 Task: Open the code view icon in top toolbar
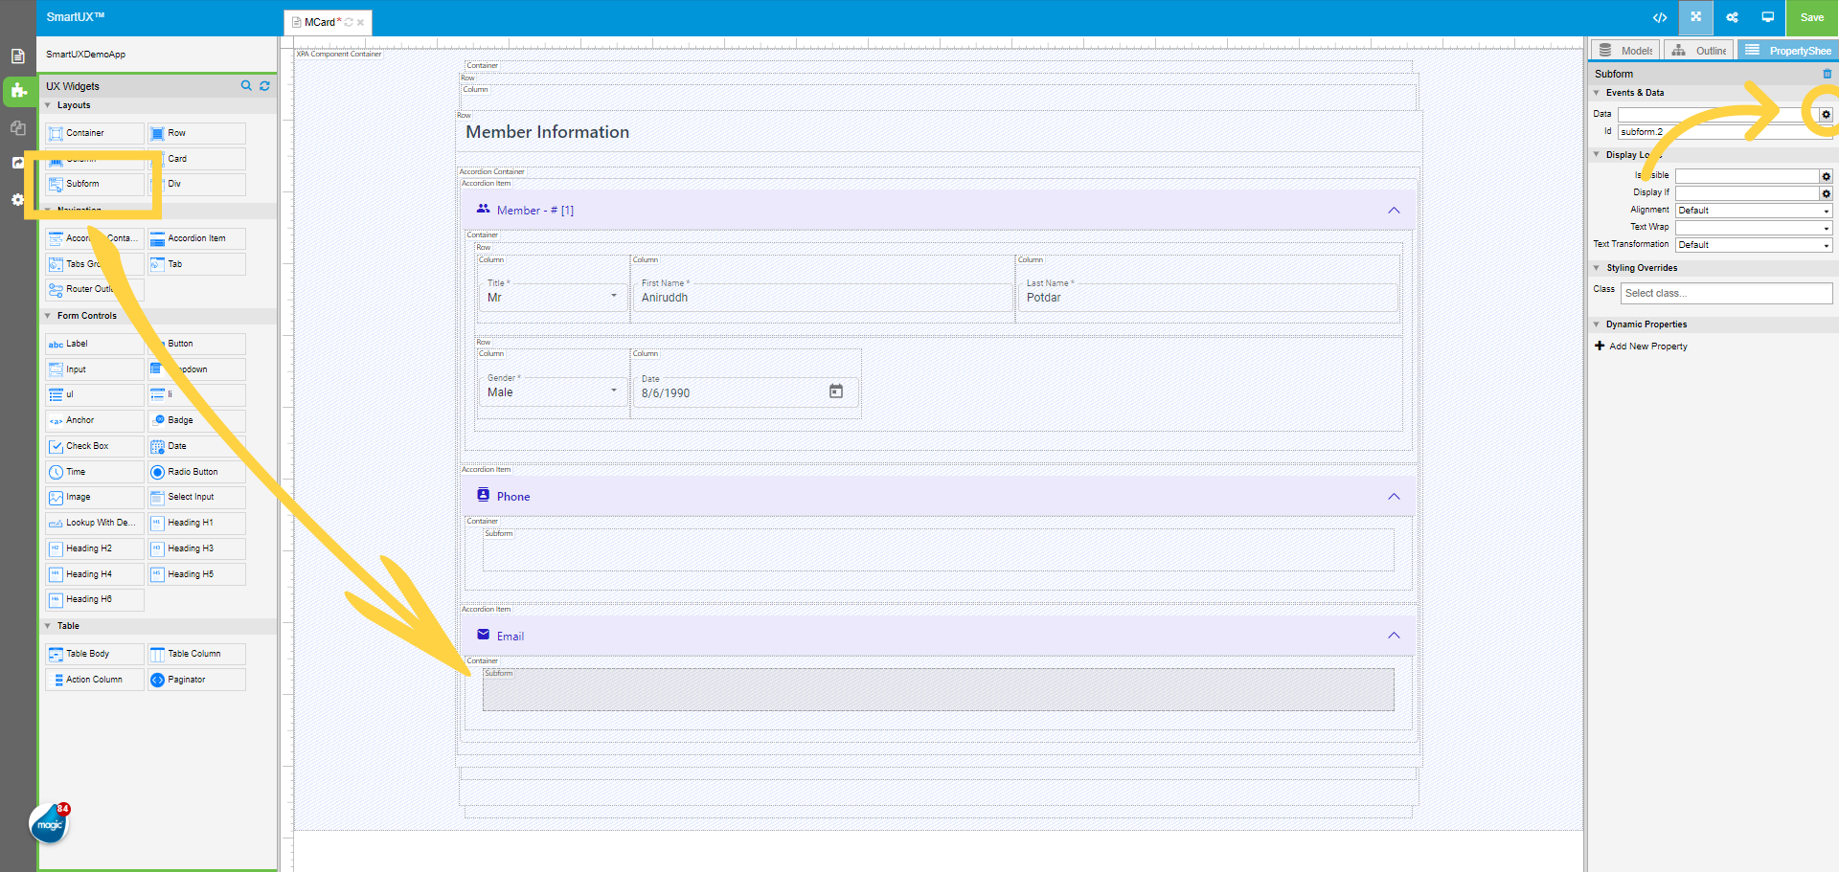(1660, 17)
